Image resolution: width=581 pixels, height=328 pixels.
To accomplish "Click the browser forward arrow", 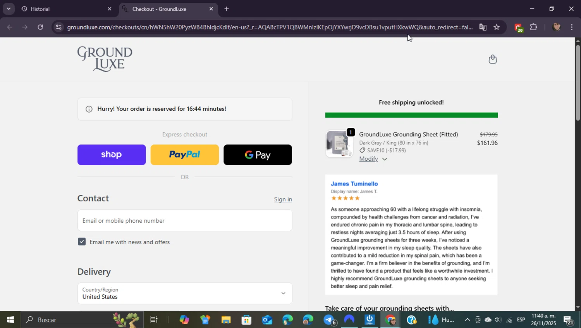I will [x=25, y=27].
